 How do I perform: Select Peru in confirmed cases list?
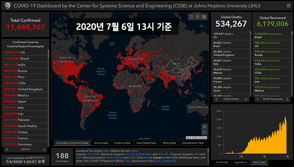(25, 77)
